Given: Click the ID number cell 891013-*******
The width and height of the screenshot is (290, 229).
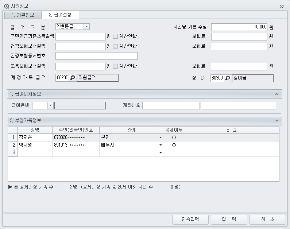Looking at the screenshot, I should [x=76, y=145].
